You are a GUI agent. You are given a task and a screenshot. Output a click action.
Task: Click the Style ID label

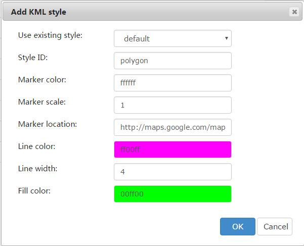coord(33,58)
